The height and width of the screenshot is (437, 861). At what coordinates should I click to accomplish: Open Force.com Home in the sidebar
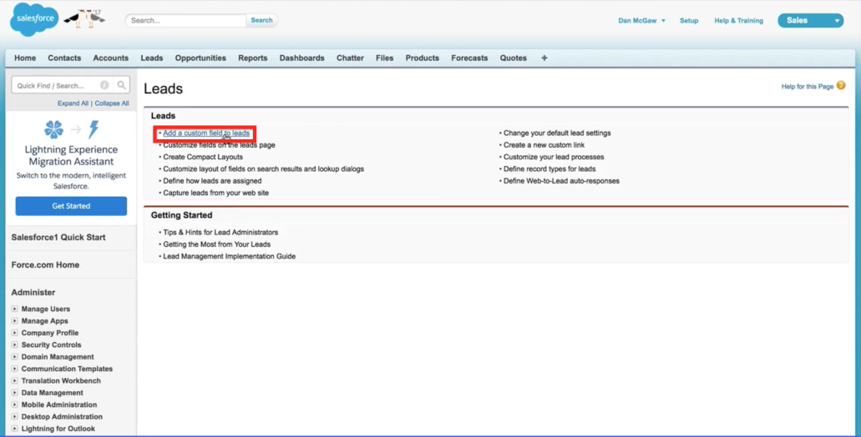pos(45,265)
